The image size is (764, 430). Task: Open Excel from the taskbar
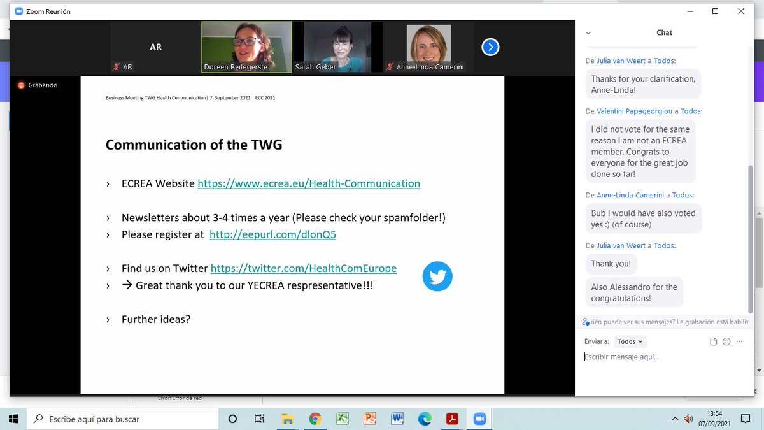(343, 419)
